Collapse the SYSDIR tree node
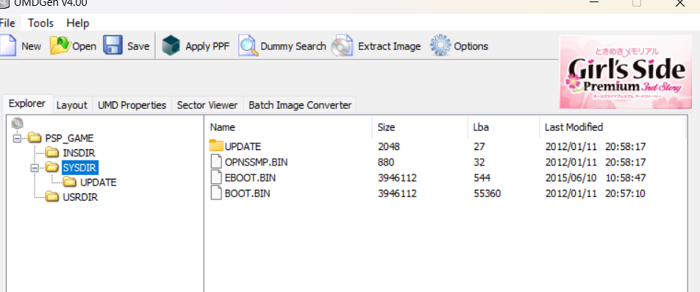 [35, 168]
